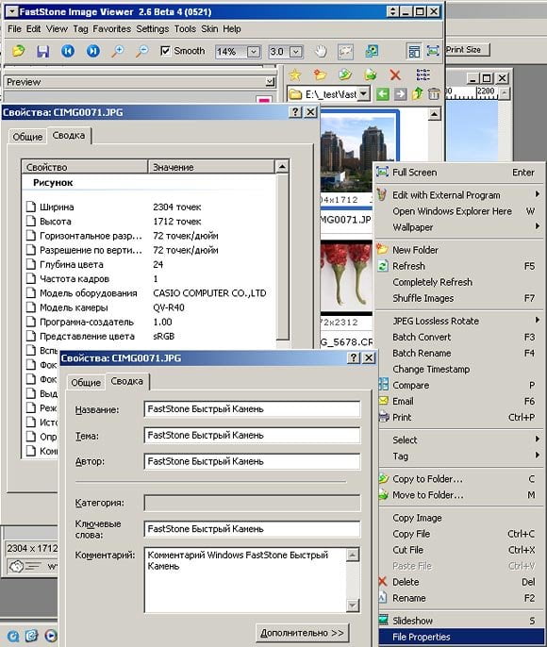Click the Автор text field

pyautogui.click(x=252, y=461)
